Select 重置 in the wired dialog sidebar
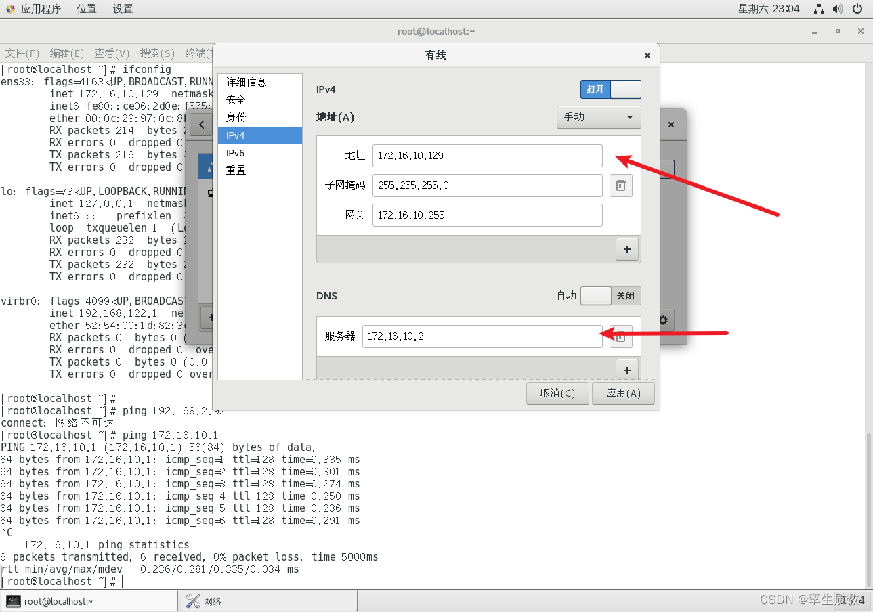 tap(260, 171)
